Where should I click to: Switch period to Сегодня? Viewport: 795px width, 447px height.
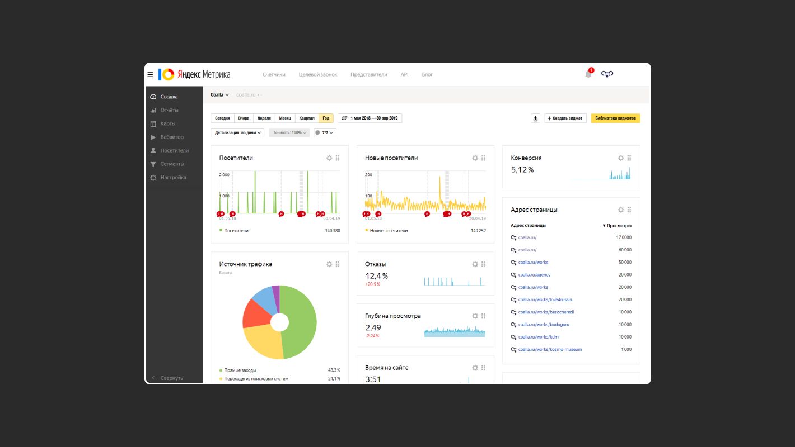pyautogui.click(x=222, y=118)
